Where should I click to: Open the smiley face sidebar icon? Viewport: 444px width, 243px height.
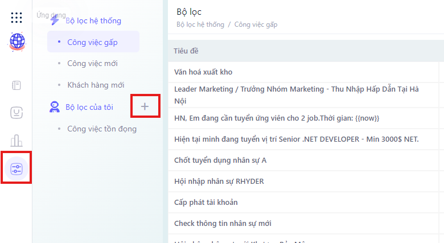point(17,113)
